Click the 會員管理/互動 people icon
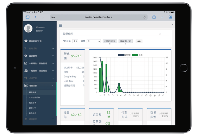The height and width of the screenshot is (136, 197). pos(26,41)
